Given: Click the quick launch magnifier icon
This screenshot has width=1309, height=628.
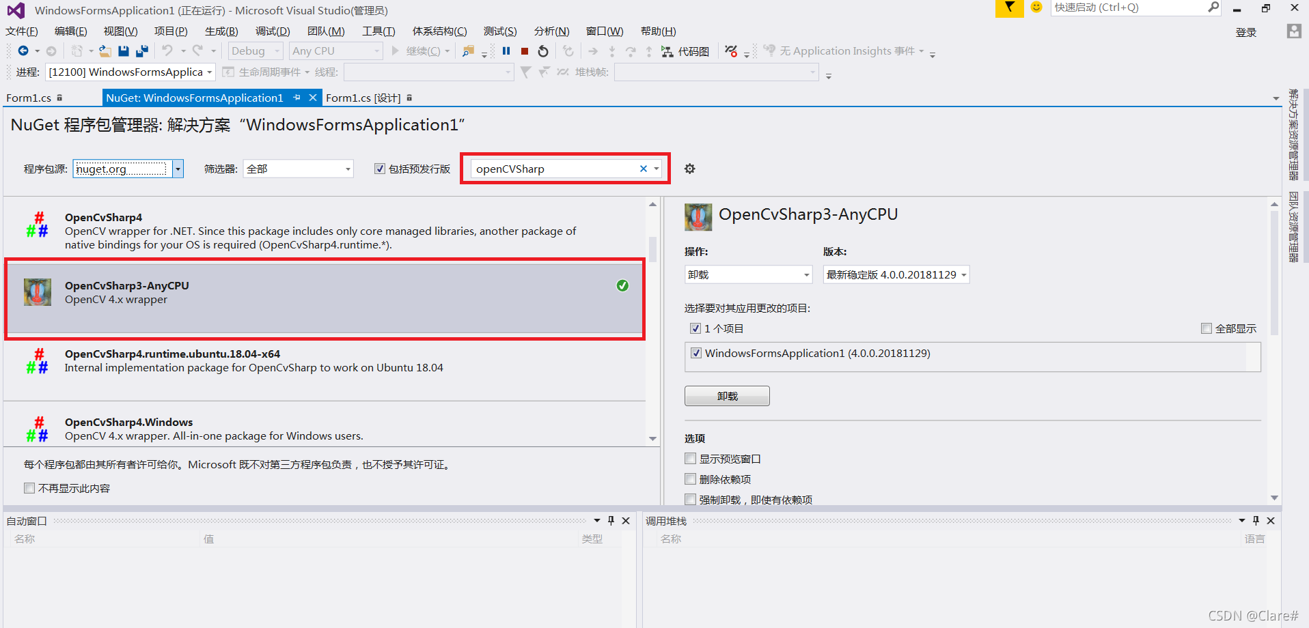Looking at the screenshot, I should coord(1213,8).
